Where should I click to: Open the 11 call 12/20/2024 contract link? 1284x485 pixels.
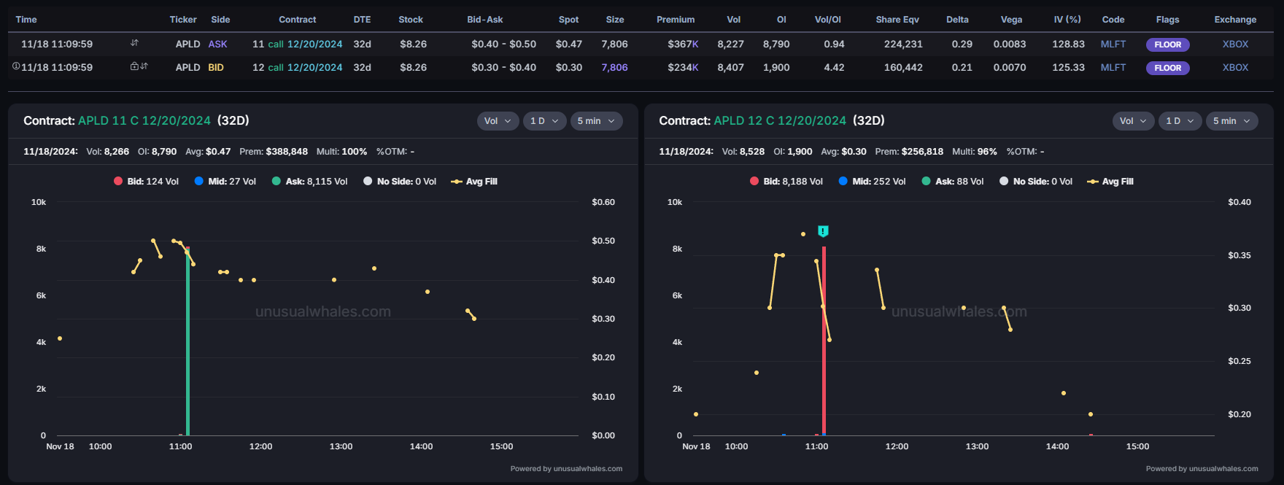point(297,44)
